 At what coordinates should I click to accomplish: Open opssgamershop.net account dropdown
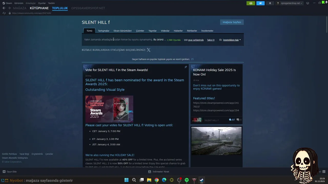coord(292,3)
